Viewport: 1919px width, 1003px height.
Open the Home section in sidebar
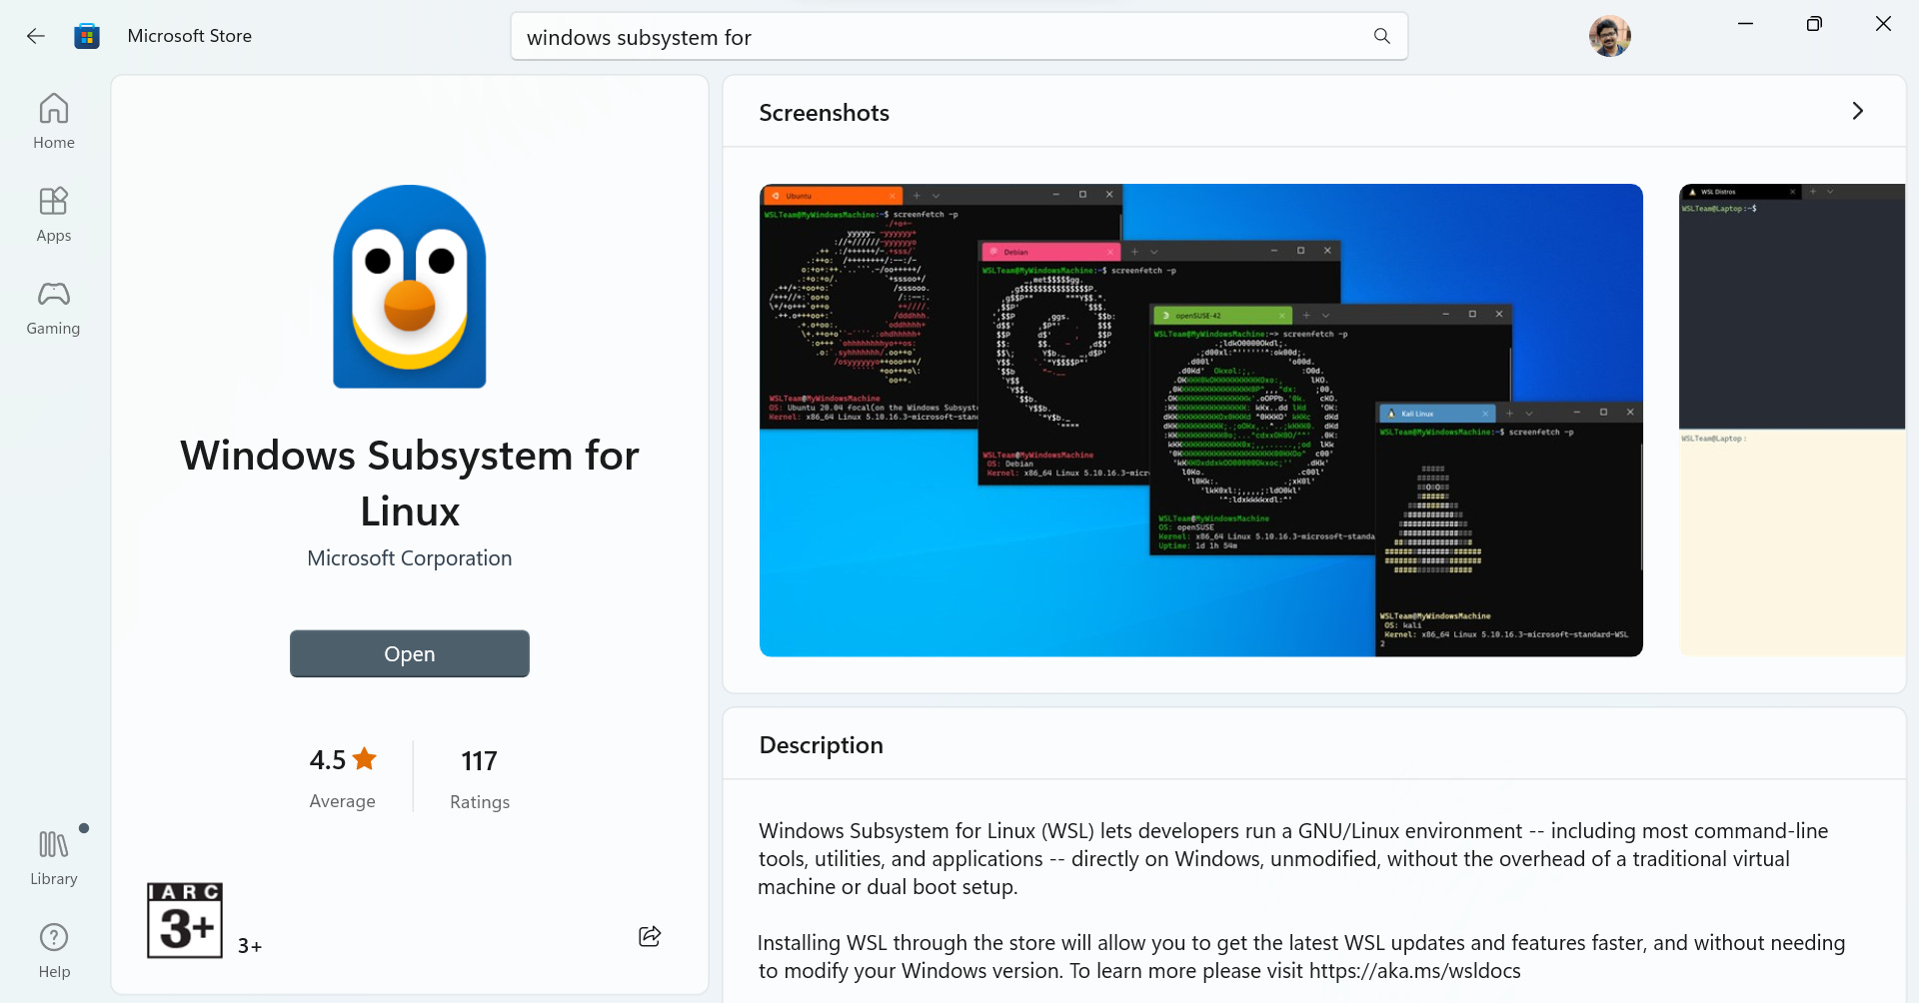coord(53,120)
